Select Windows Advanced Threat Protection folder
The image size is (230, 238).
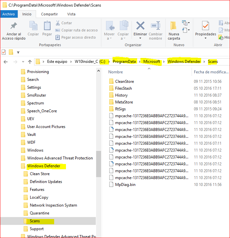pyautogui.click(x=60, y=158)
